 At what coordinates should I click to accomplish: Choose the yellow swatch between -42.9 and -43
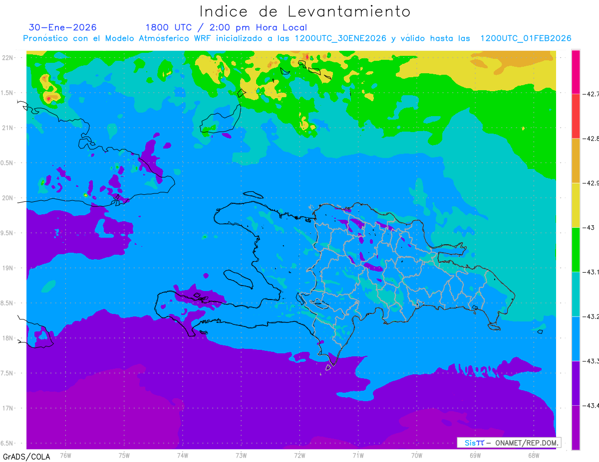point(576,205)
